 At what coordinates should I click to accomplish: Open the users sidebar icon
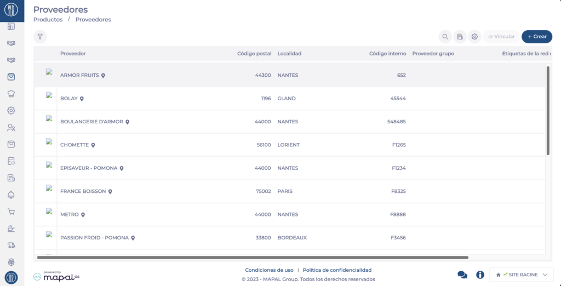tap(11, 128)
